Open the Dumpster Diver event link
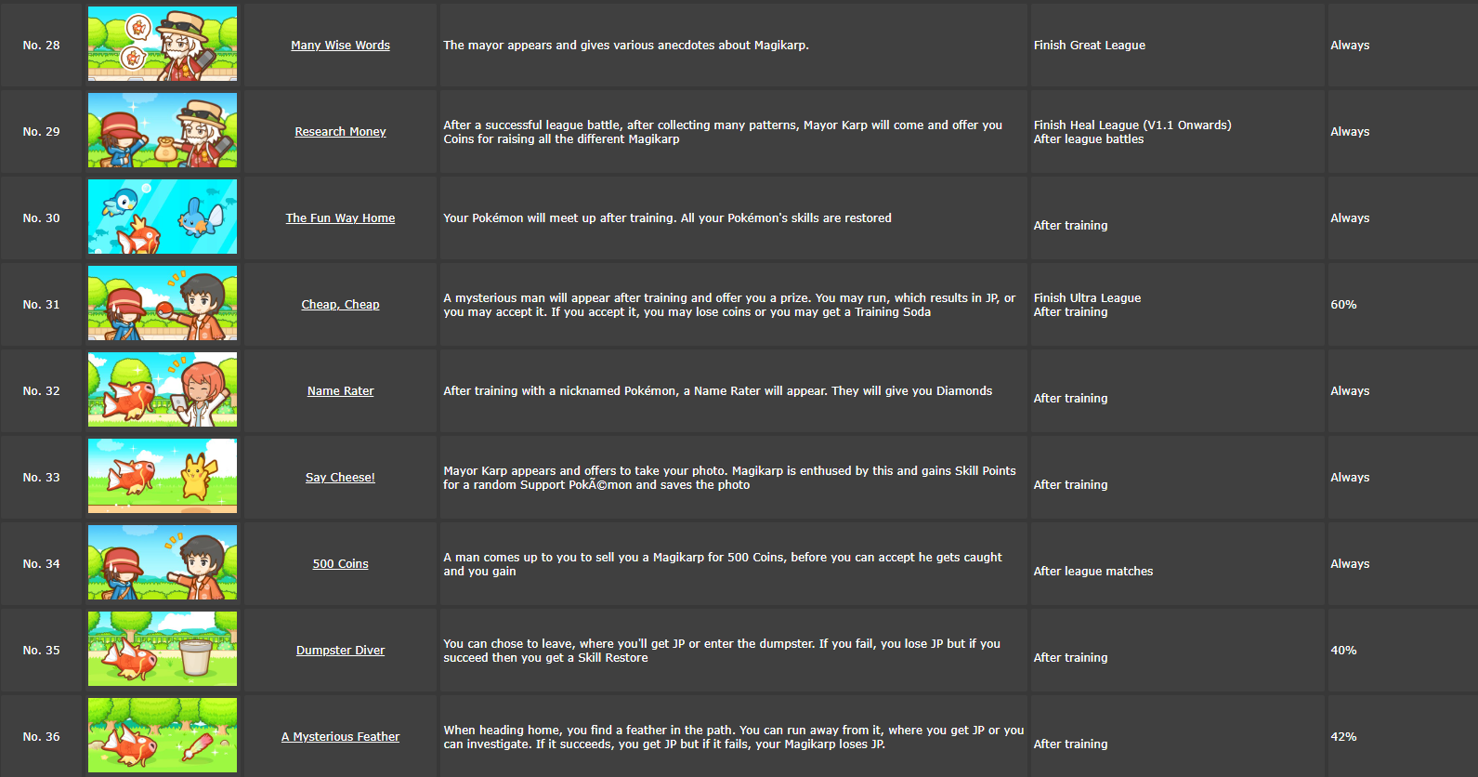 (340, 650)
